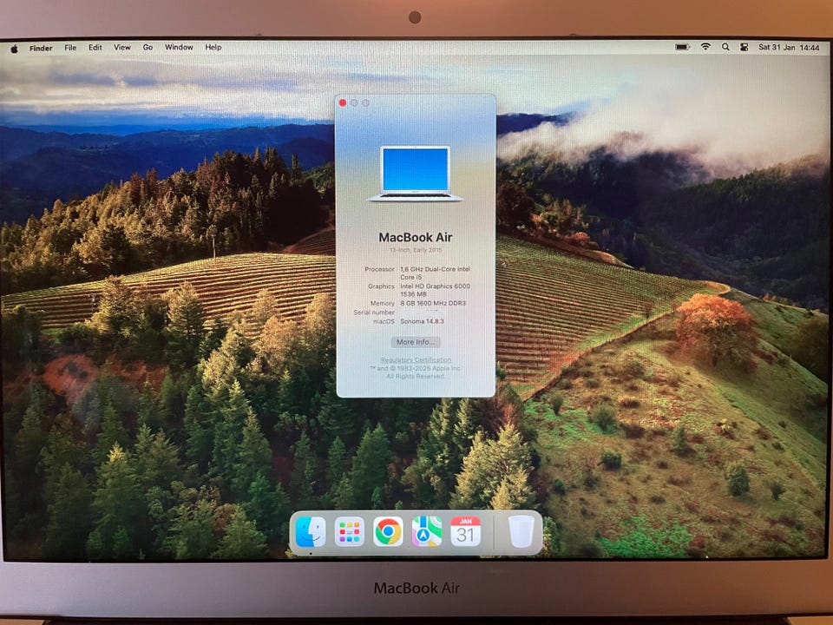Viewport: 833px width, 625px height.
Task: Open the Finder menu in menu bar
Action: 41,48
